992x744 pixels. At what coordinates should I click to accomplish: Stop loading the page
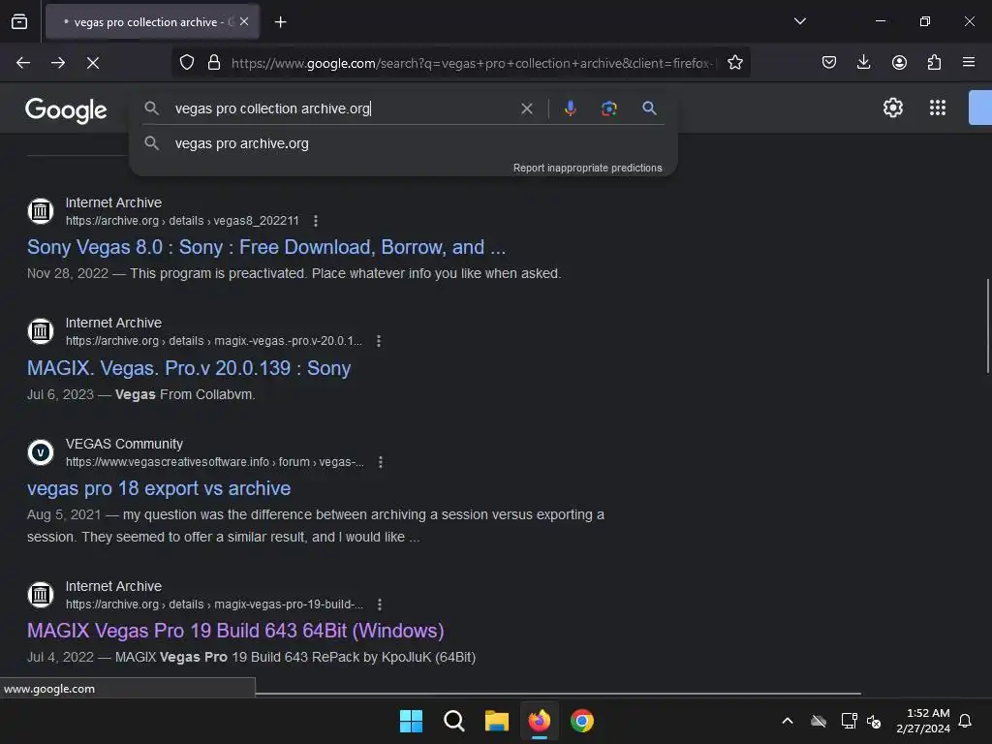(93, 63)
